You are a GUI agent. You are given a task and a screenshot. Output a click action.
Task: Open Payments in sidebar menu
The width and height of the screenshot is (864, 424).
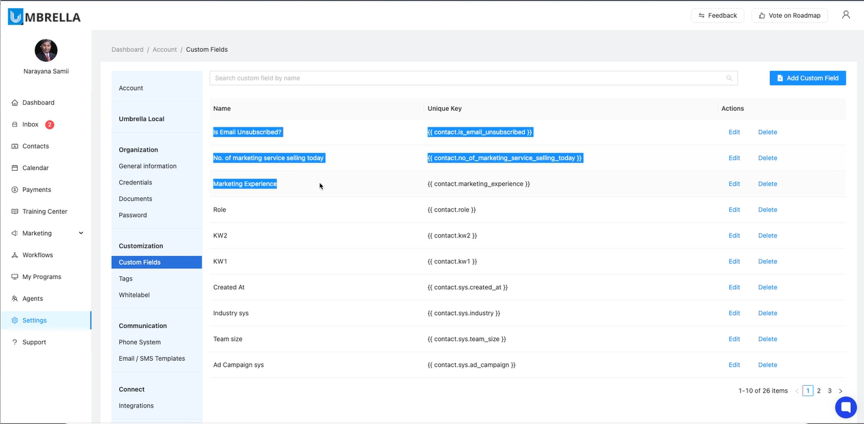tap(37, 190)
